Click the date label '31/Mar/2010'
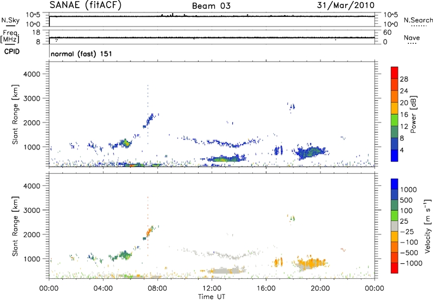The height and width of the screenshot is (300, 433). point(346,5)
